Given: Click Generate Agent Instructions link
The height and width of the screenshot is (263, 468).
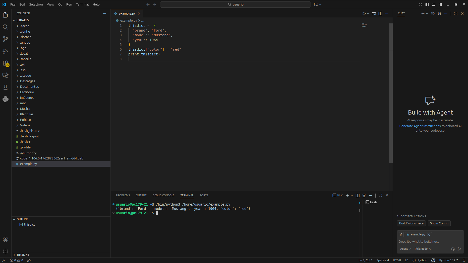Looking at the screenshot, I should [420, 126].
